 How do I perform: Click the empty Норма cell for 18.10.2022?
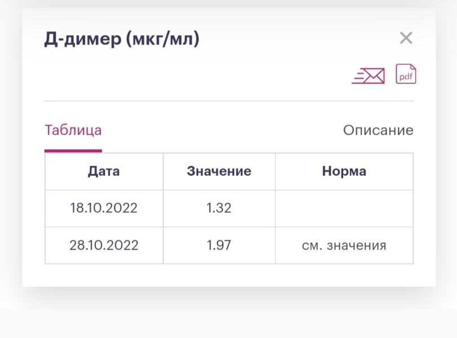(344, 208)
